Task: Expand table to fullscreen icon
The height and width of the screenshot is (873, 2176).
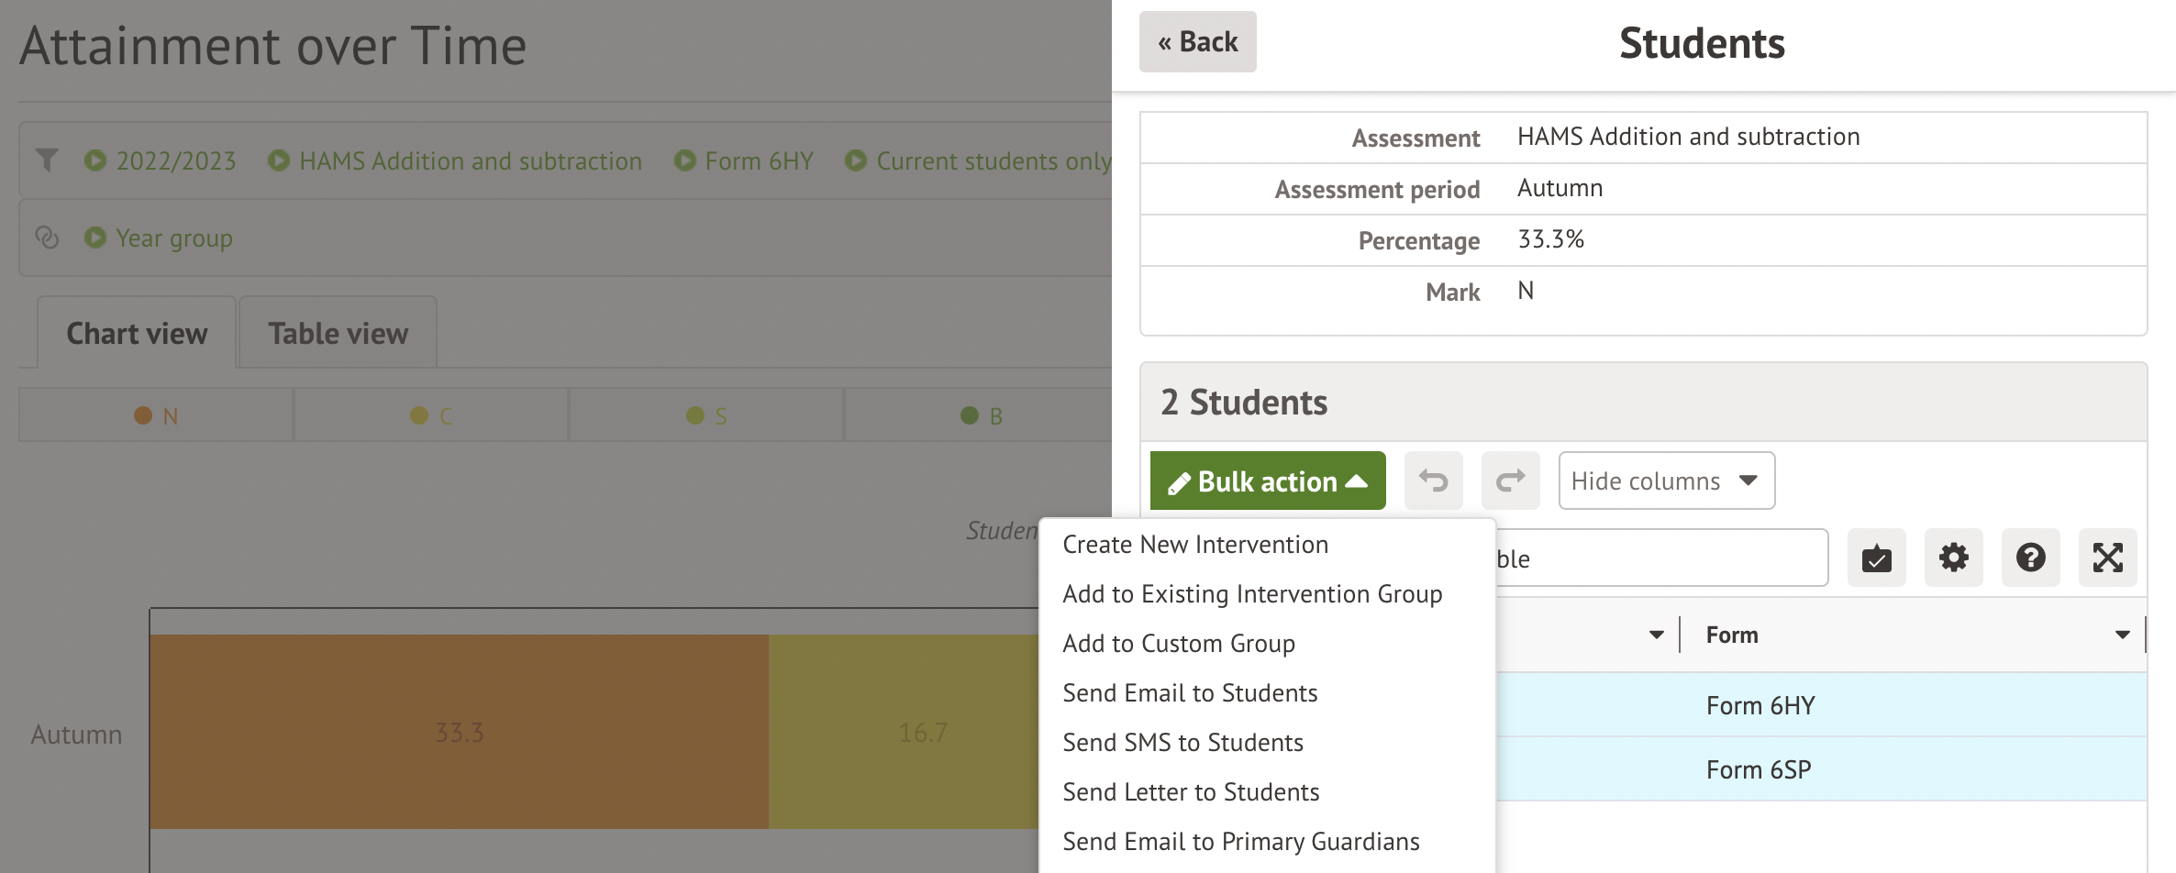Action: click(x=2107, y=558)
